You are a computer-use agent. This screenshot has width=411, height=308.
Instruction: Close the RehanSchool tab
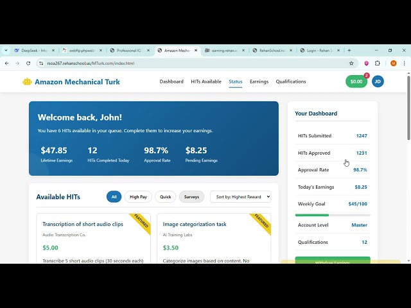291,50
